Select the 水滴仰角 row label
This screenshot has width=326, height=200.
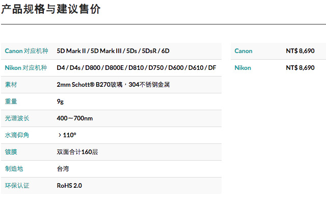pos(17,135)
